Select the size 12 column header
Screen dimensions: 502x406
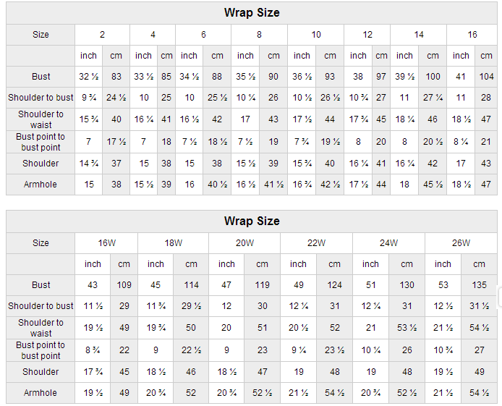click(x=367, y=35)
